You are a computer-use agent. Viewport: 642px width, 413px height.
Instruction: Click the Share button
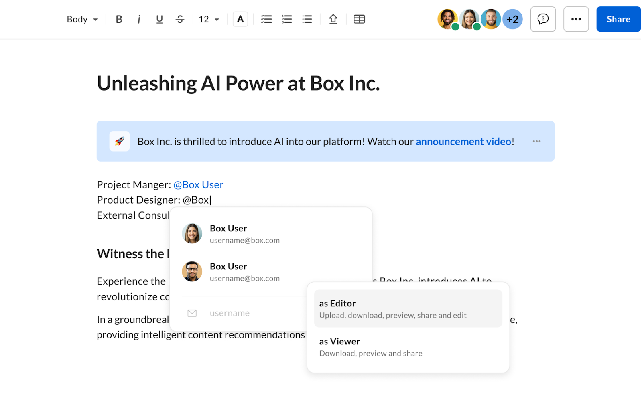point(618,19)
